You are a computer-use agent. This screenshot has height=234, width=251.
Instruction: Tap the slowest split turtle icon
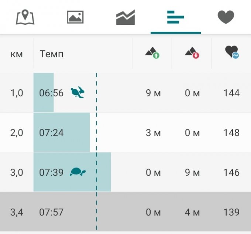click(78, 172)
